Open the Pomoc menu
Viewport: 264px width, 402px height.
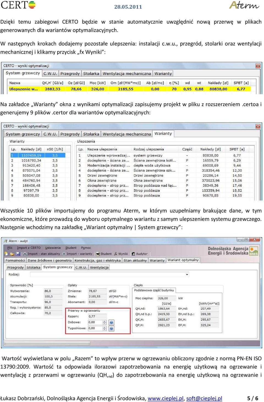coord(86,248)
